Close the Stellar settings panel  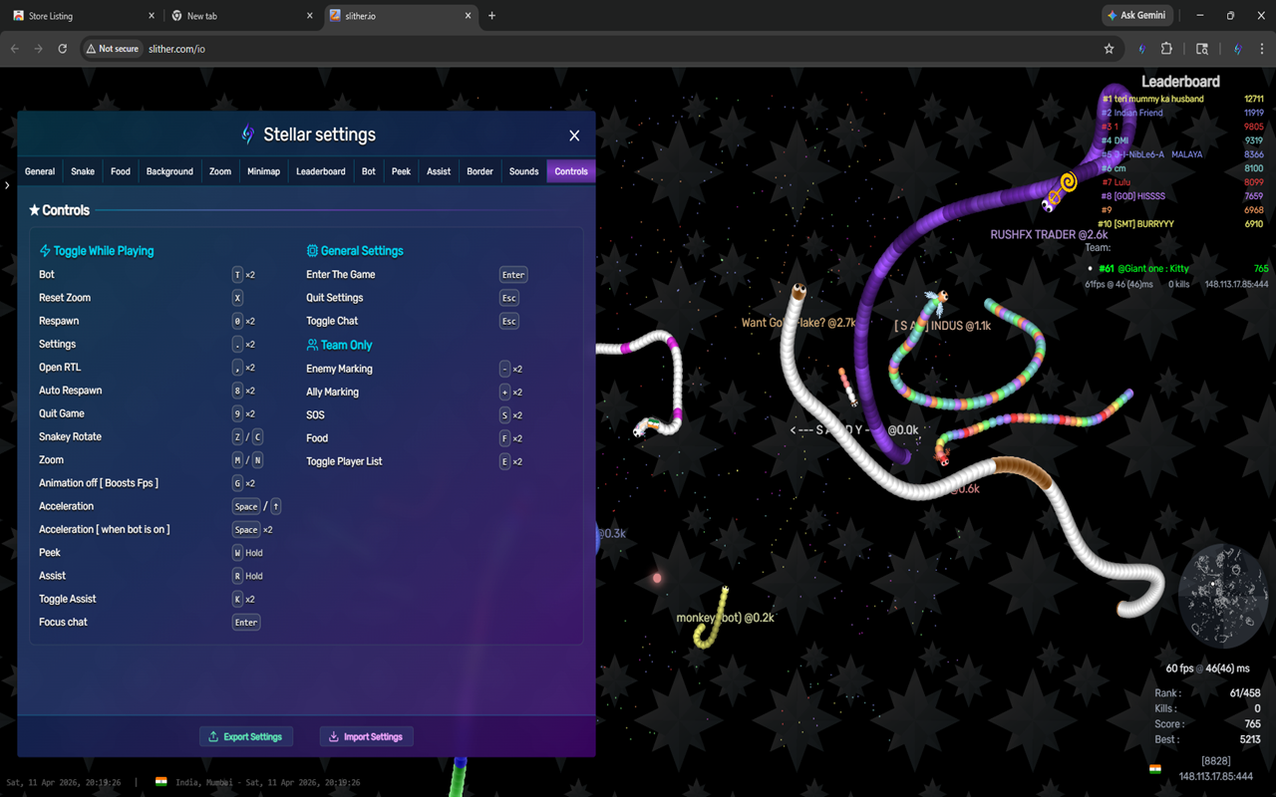point(574,135)
